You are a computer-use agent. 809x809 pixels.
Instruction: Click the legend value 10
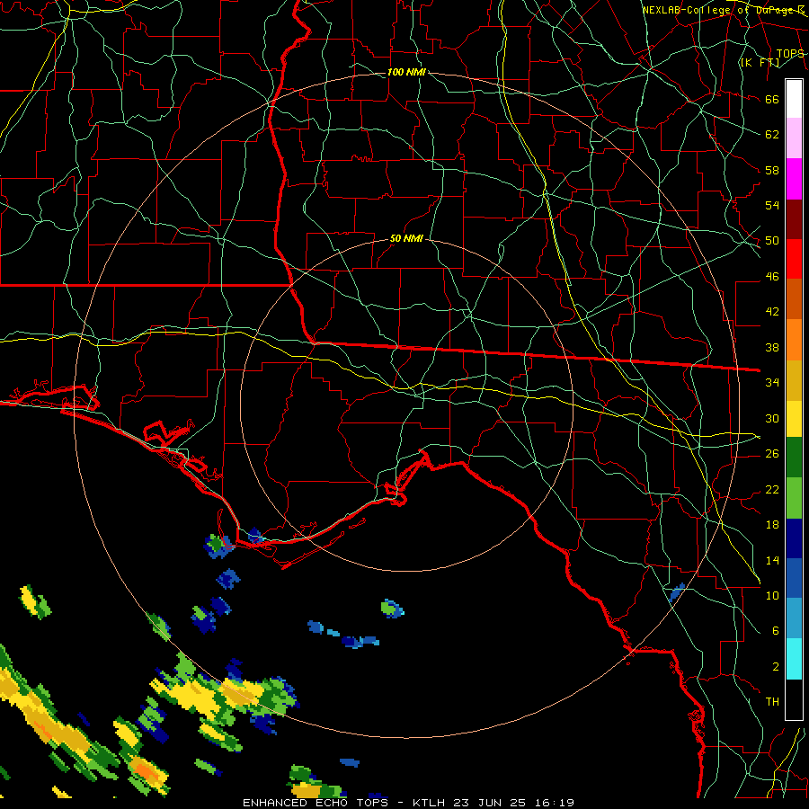tap(772, 595)
